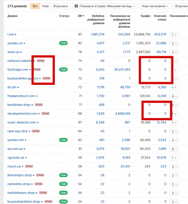188x204 pixels.
Task: Click Ключові слова column header
Action: point(160,18)
